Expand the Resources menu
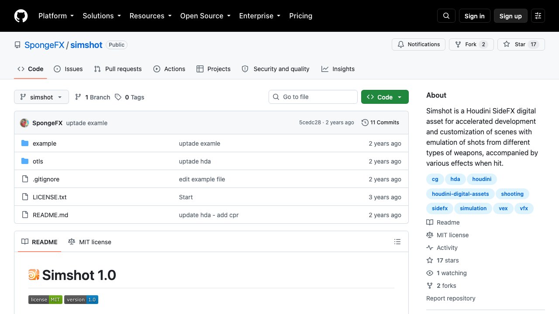 click(x=150, y=16)
